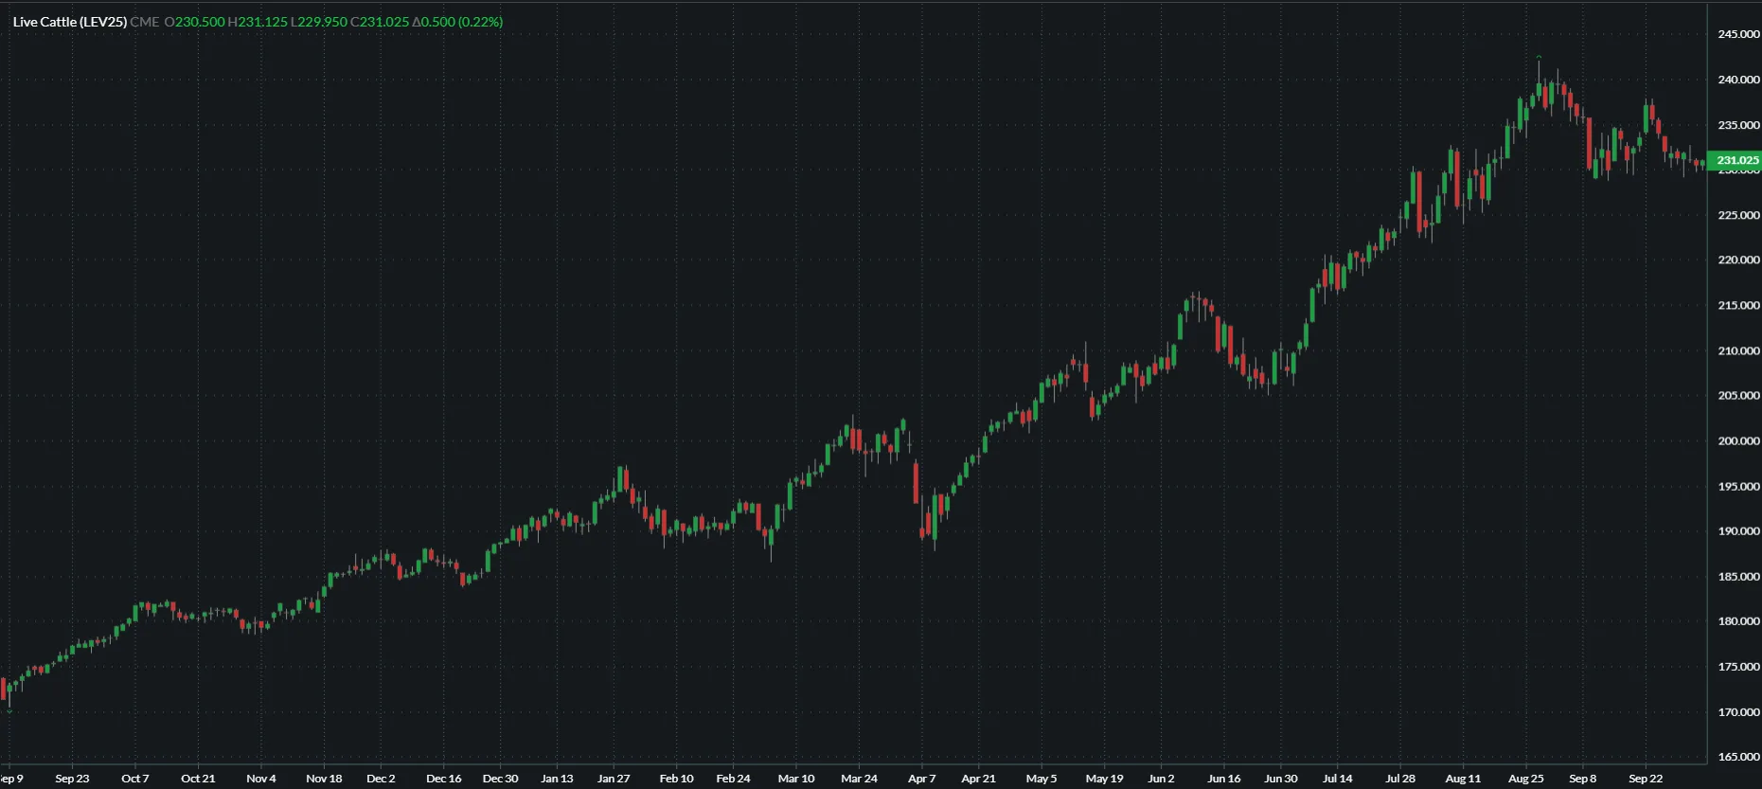Click the Apr 7 date axis label
The width and height of the screenshot is (1762, 789).
[921, 779]
